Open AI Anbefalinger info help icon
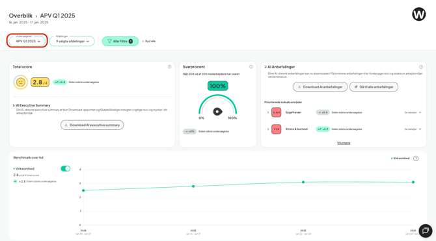 click(x=420, y=67)
